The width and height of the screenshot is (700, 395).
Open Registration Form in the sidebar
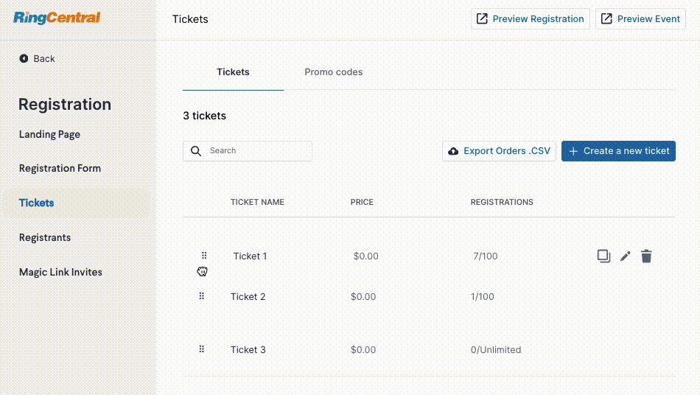60,168
